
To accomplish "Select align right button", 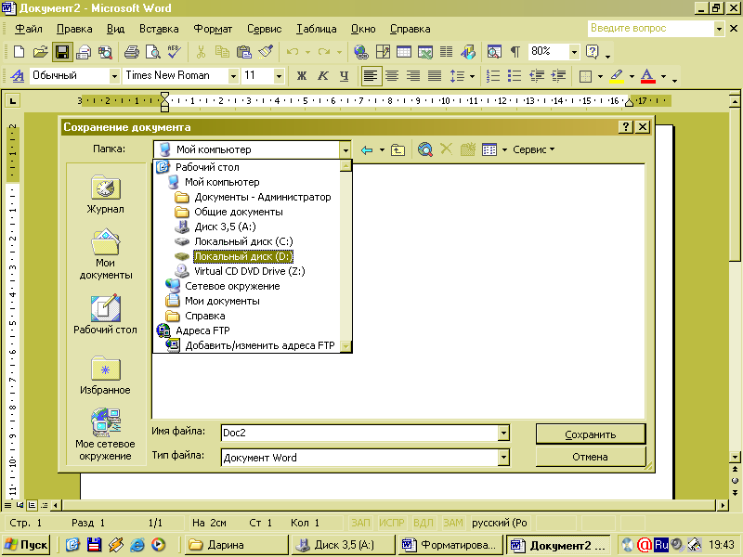I will pos(413,76).
